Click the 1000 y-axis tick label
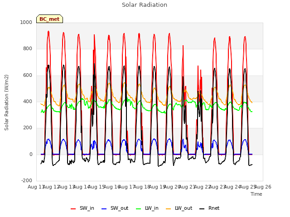 [26, 22]
